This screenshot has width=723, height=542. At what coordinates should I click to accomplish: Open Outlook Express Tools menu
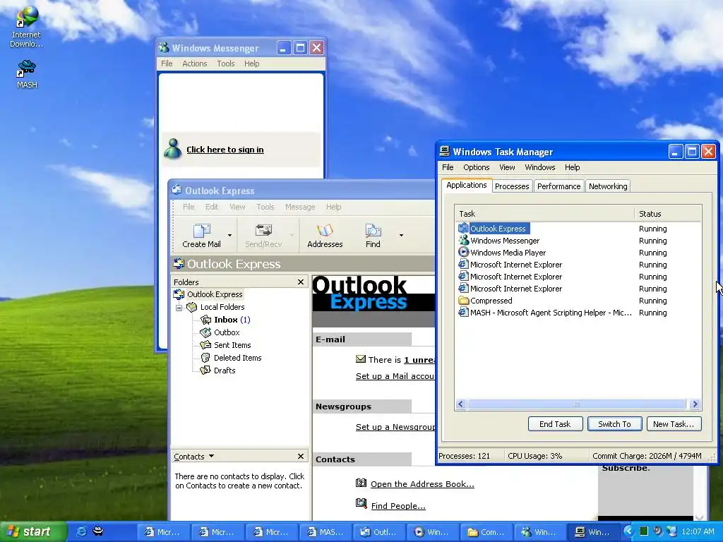(x=265, y=207)
